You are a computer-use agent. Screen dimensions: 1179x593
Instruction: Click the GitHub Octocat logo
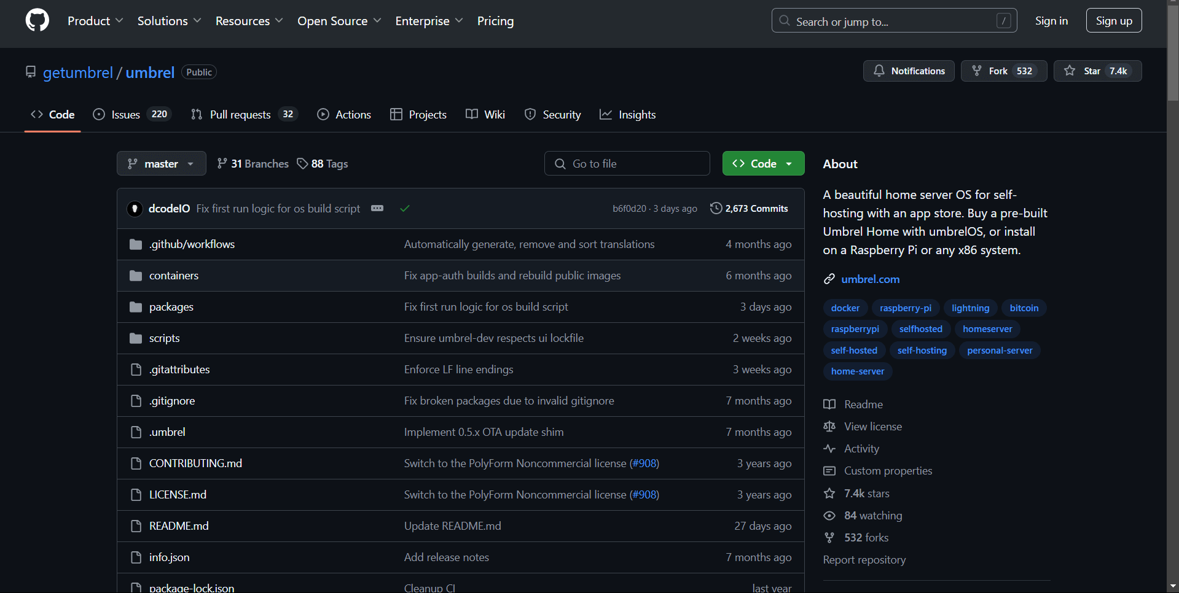[37, 21]
